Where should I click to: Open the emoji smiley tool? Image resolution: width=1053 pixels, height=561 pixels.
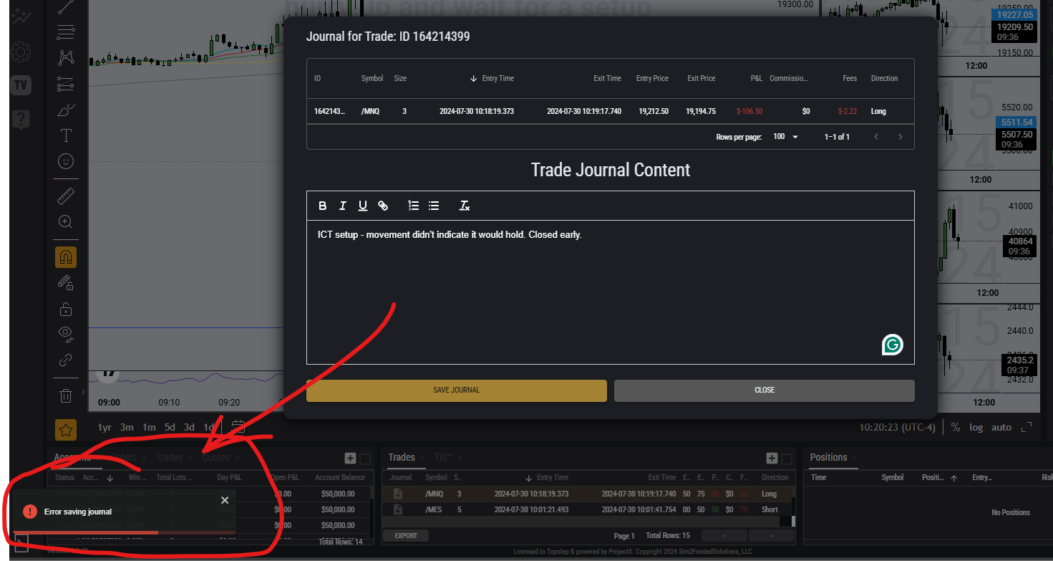65,161
